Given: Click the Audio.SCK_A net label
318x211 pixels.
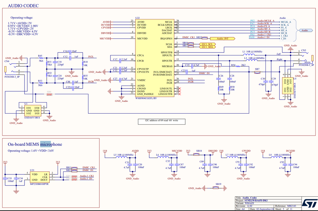Looking at the screenshot, I should [x=265, y=24].
